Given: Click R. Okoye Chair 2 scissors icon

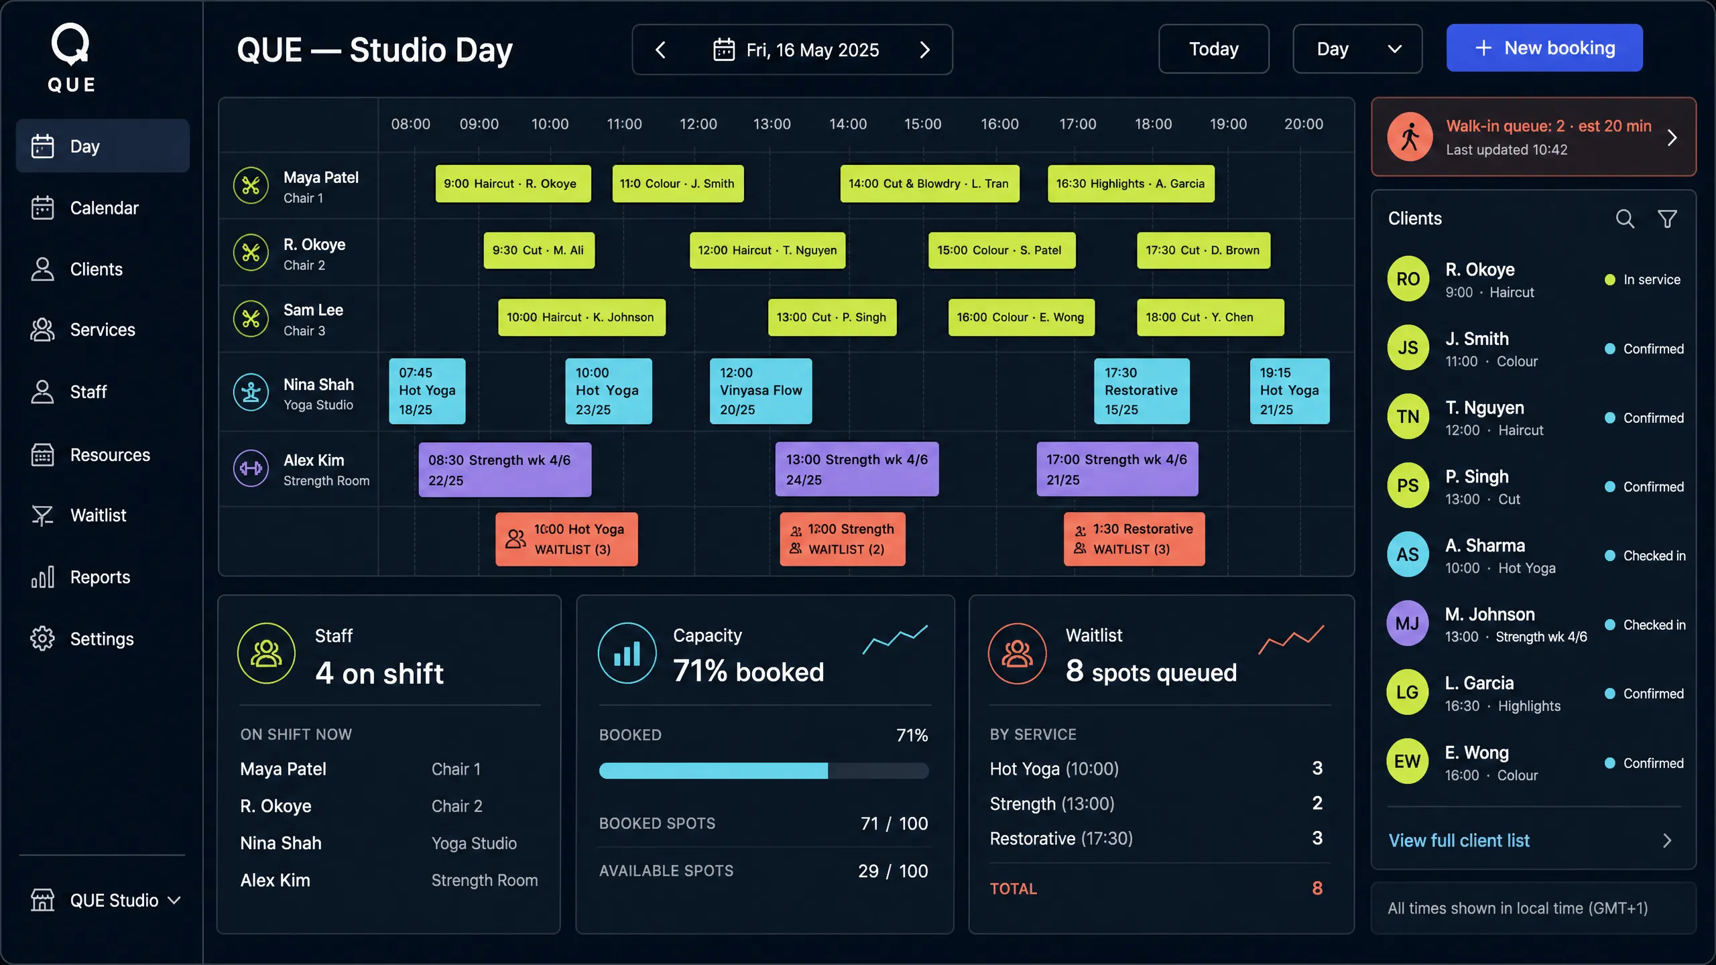Looking at the screenshot, I should [251, 253].
